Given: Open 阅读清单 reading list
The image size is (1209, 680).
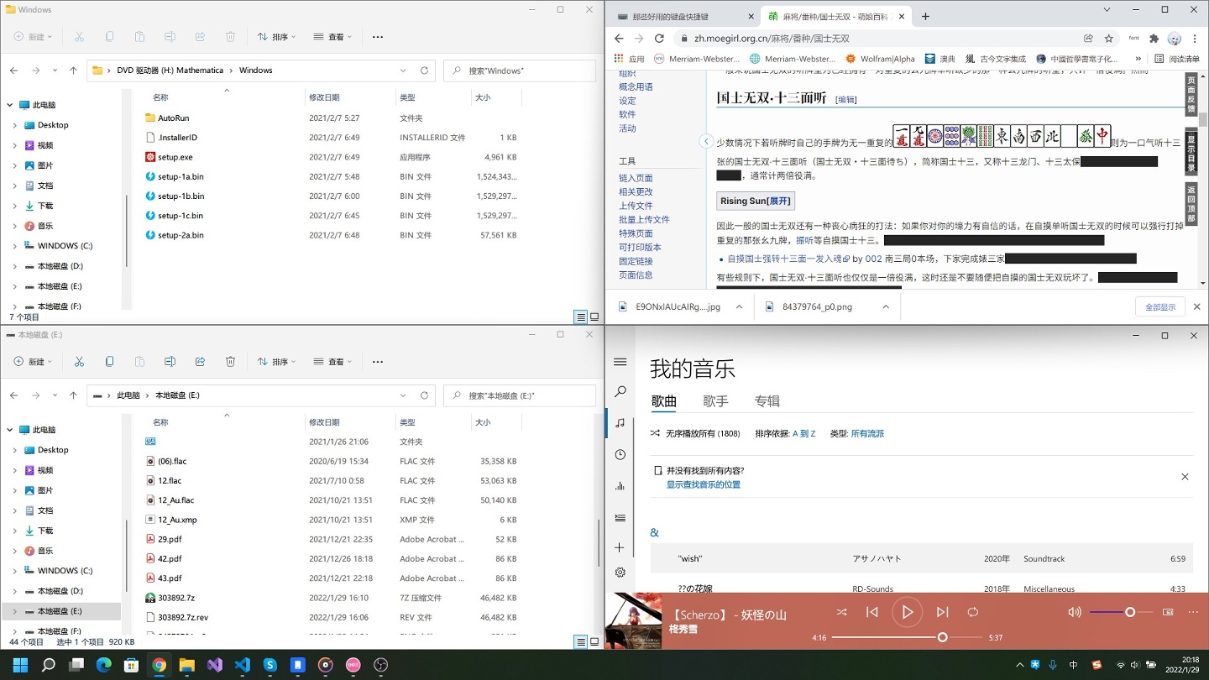Looking at the screenshot, I should pos(1176,59).
